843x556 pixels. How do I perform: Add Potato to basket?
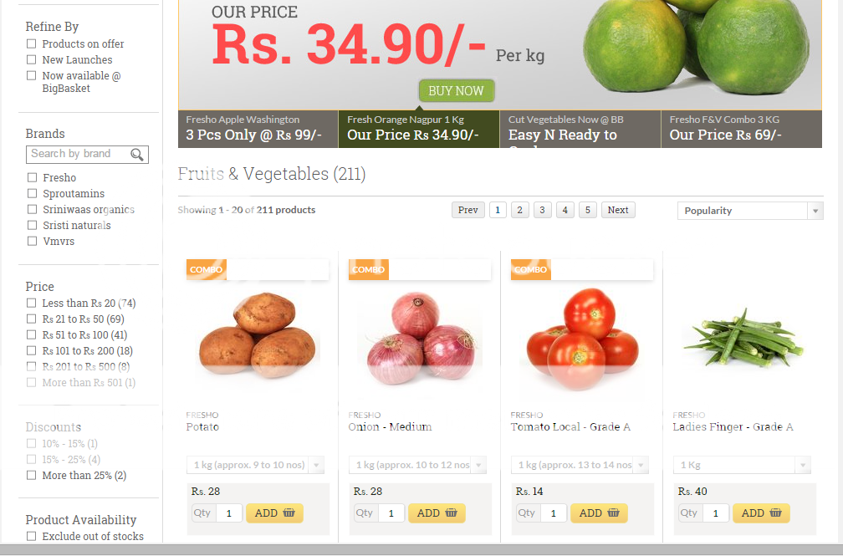(x=274, y=513)
